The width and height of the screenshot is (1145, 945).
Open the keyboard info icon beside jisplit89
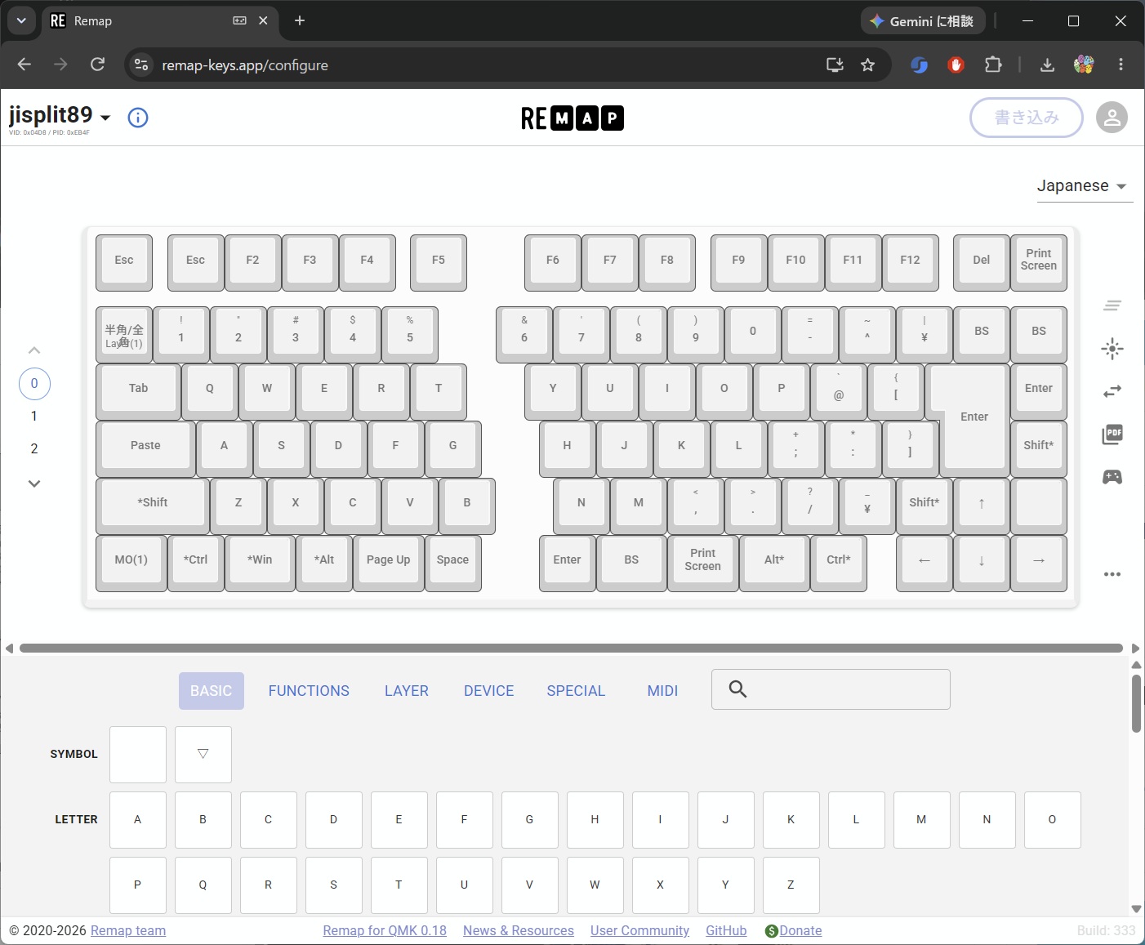[138, 118]
